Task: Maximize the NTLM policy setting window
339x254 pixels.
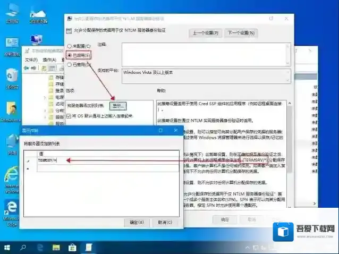Action: point(271,19)
